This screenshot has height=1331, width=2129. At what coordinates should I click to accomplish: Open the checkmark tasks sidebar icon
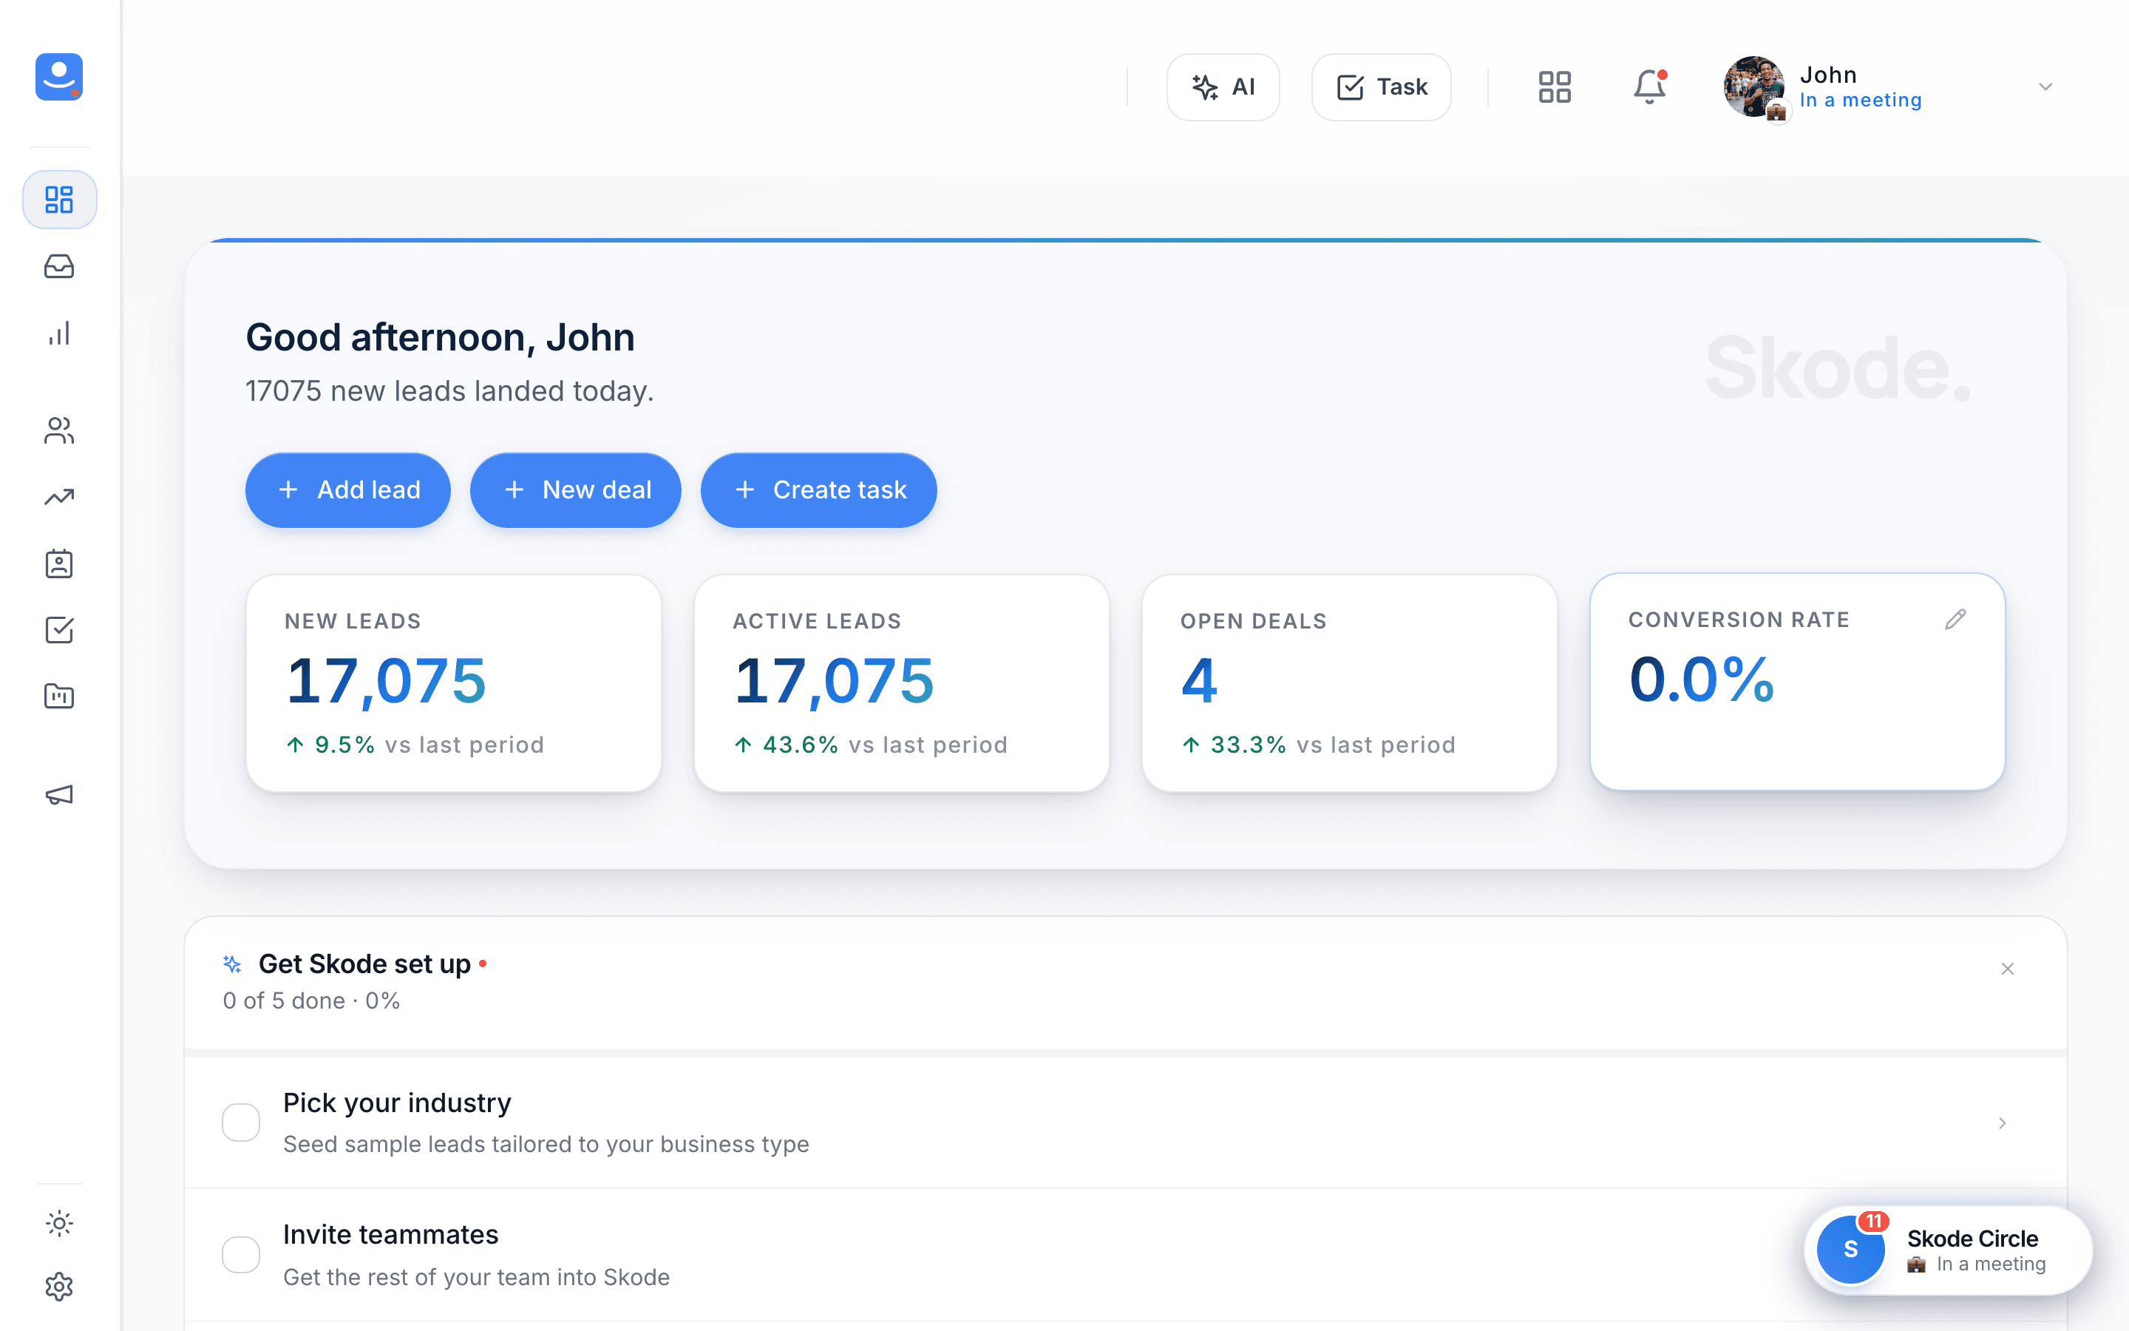(x=59, y=630)
